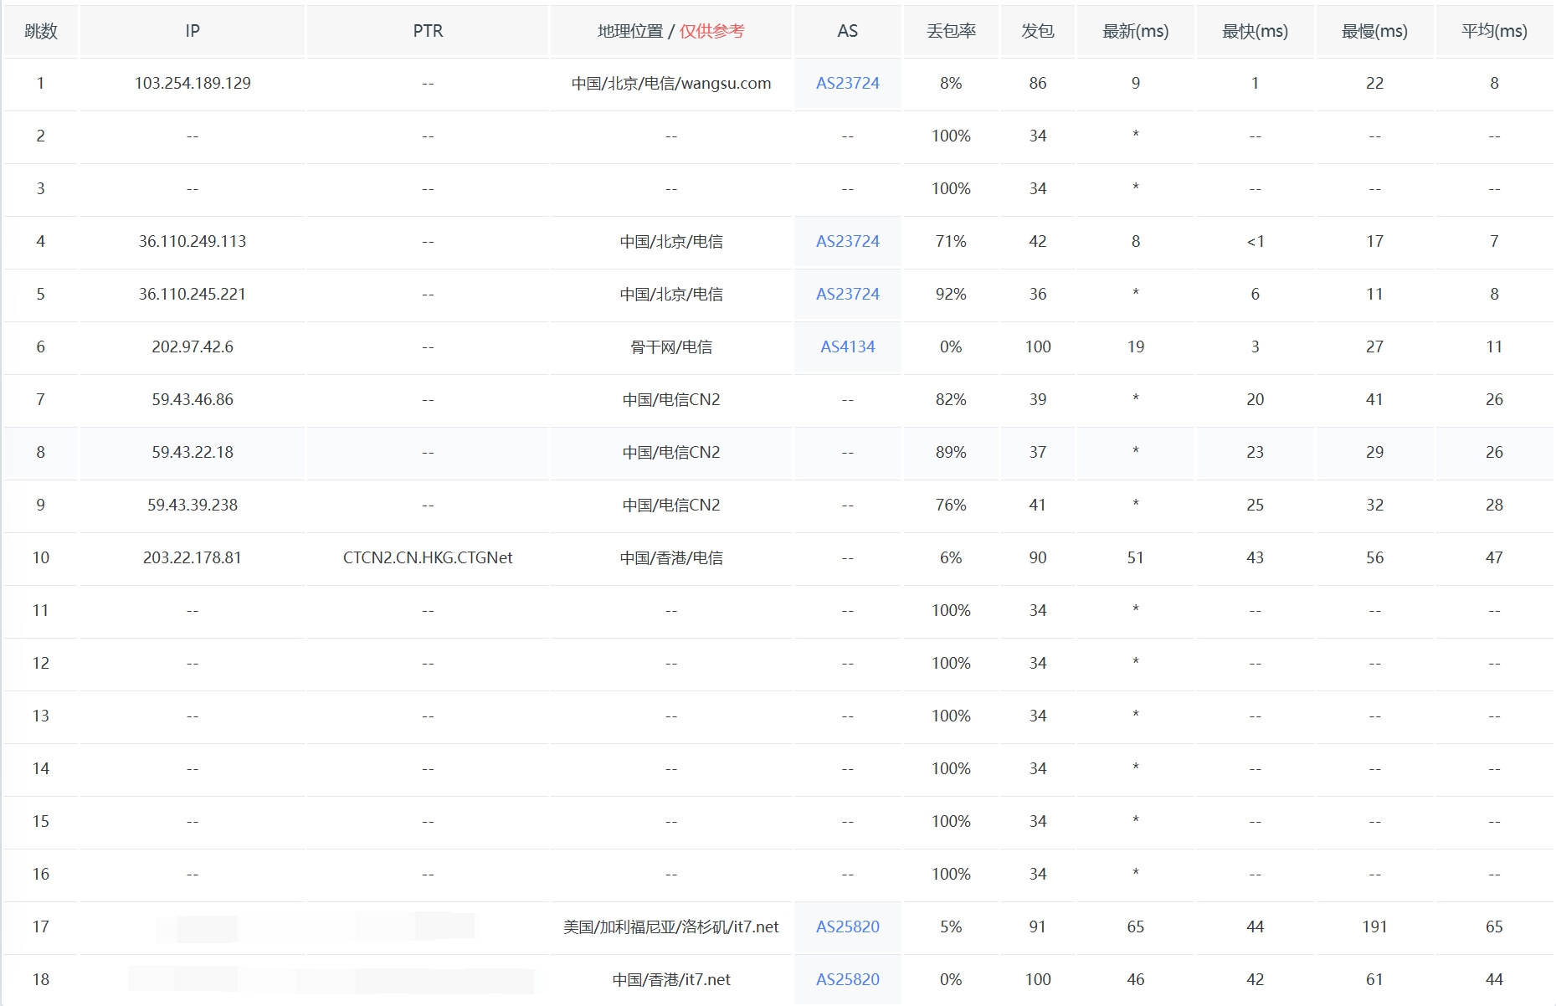Viewport: 1556px width, 1006px height.
Task: Click location 美国/加利福尼亚/洛杉矶/it7.net
Action: click(671, 926)
